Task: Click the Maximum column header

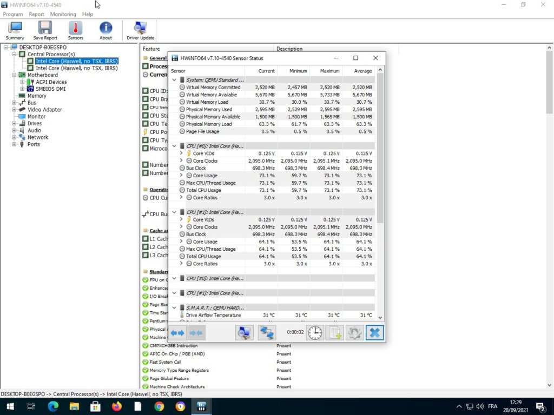Action: point(326,71)
